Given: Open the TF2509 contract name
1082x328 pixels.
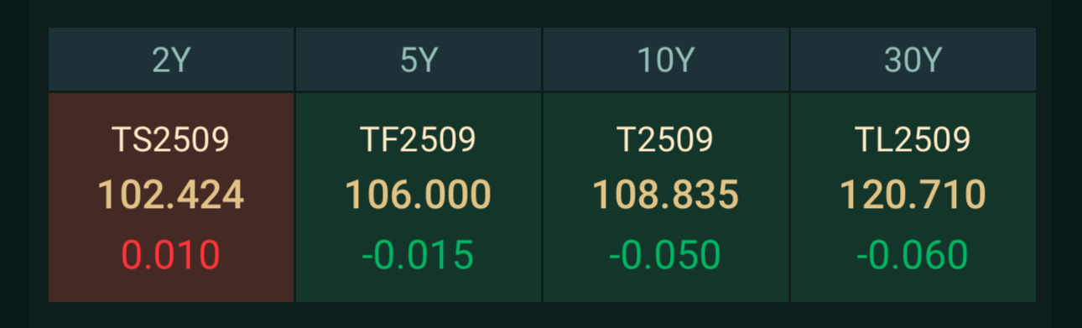Looking at the screenshot, I should pyautogui.click(x=419, y=139).
